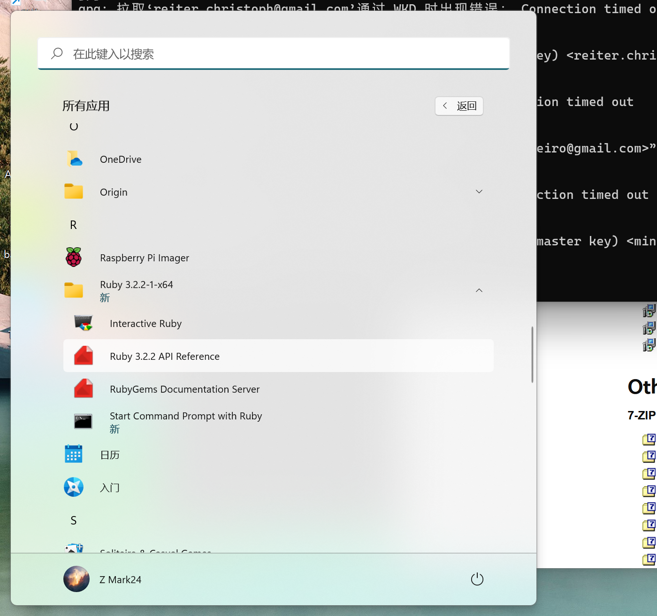Collapse the Ruby 3.2.2-1-x64 folder chevron
Screen dimensions: 657x616
pyautogui.click(x=479, y=290)
